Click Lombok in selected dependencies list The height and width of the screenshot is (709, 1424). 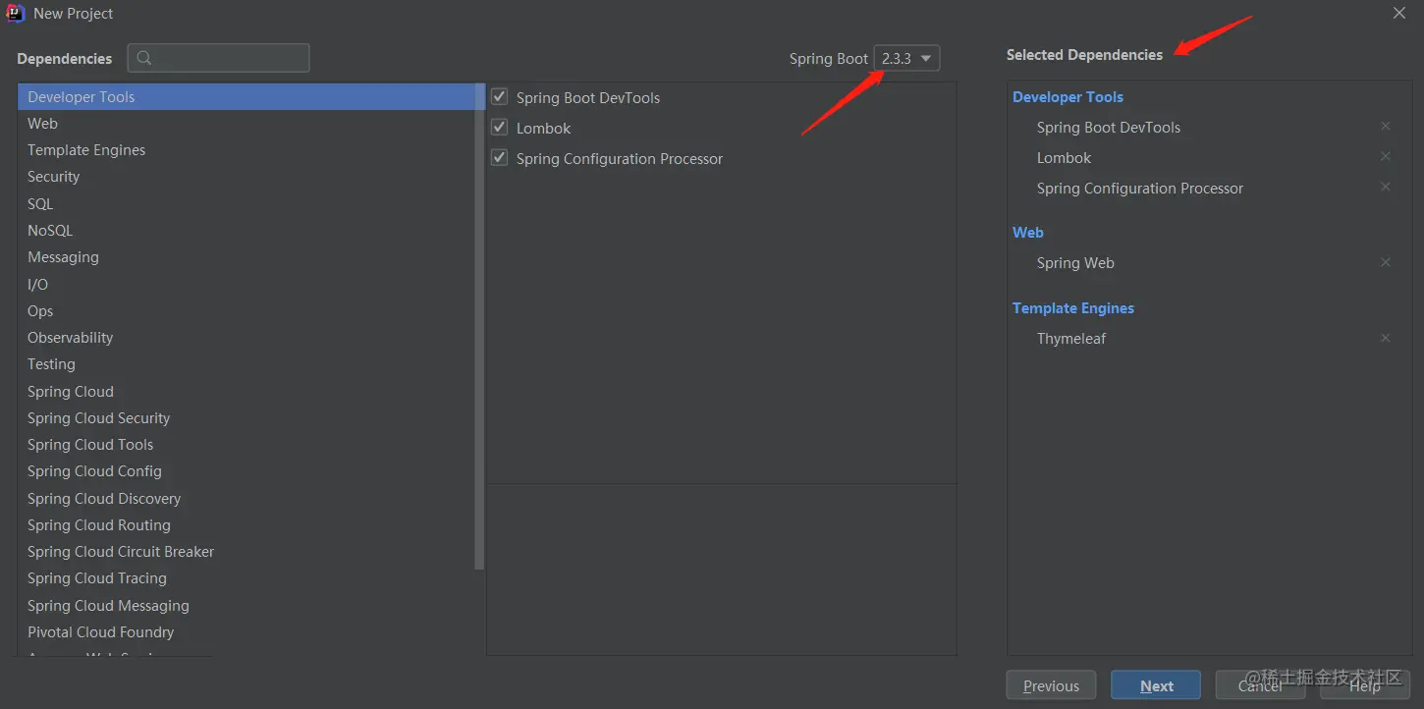1064,158
